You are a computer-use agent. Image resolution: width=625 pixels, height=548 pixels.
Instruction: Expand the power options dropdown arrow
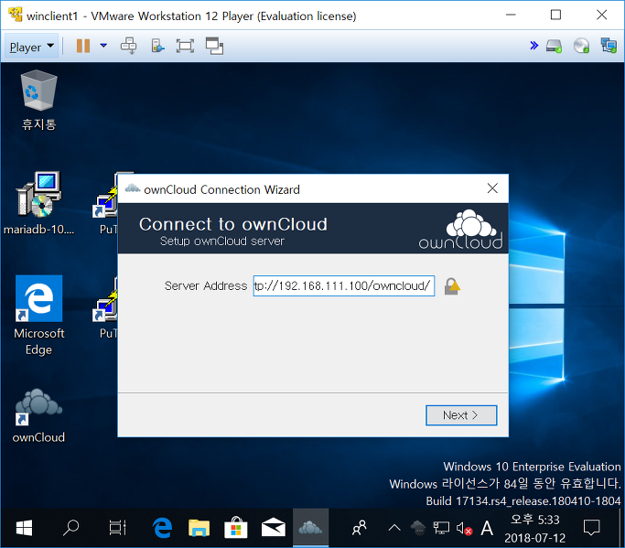click(x=103, y=46)
